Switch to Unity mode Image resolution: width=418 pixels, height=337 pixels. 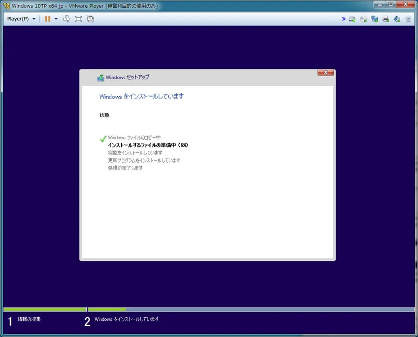[x=90, y=19]
